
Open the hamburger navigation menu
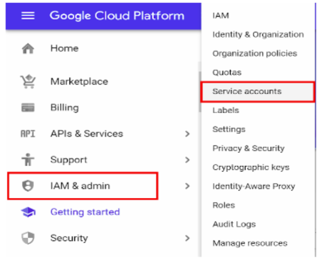[x=28, y=15]
